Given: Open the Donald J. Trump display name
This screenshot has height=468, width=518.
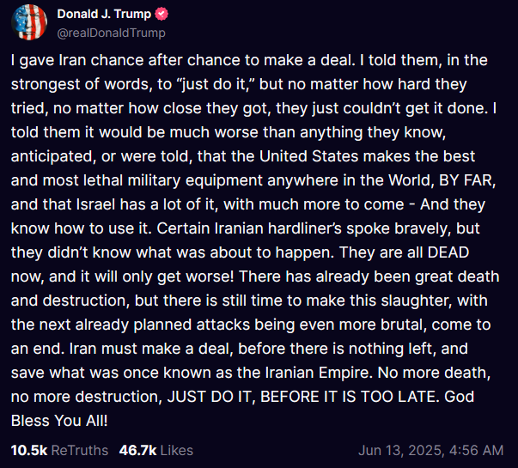Looking at the screenshot, I should 104,14.
